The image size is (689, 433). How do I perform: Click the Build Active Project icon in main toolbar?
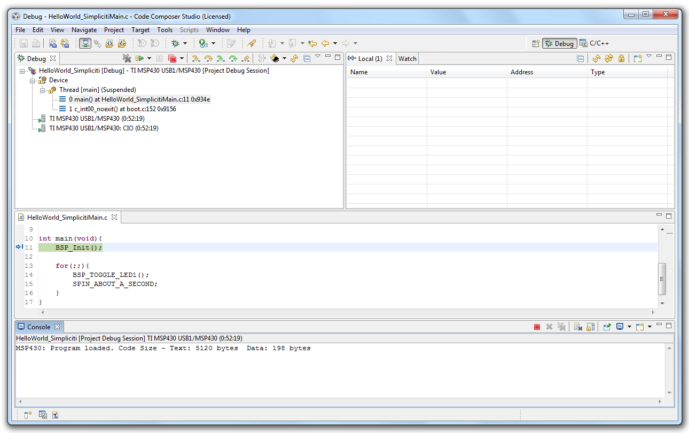point(53,43)
